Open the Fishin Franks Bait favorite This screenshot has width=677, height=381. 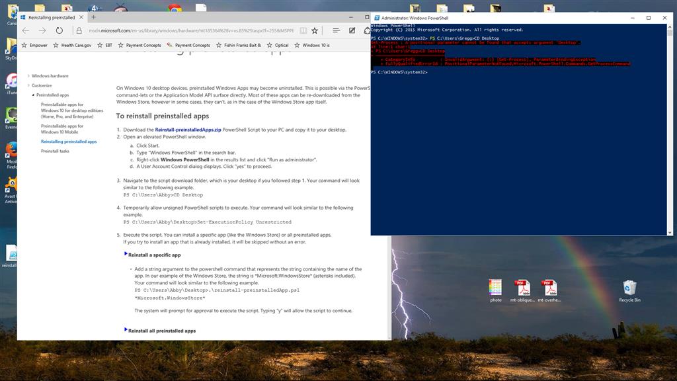tap(238, 45)
